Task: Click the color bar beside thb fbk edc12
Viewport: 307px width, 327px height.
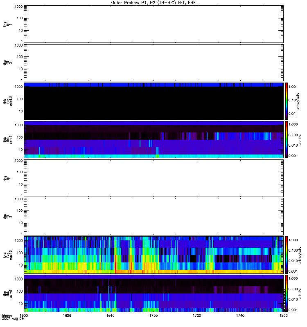Action: (x=286, y=101)
